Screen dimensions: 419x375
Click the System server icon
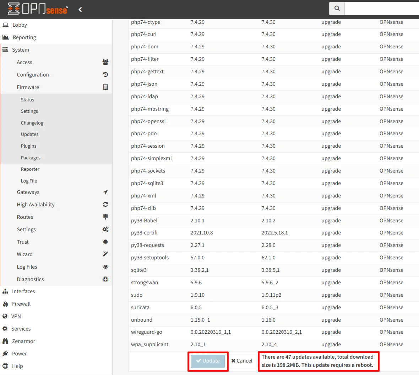pyautogui.click(x=5, y=49)
